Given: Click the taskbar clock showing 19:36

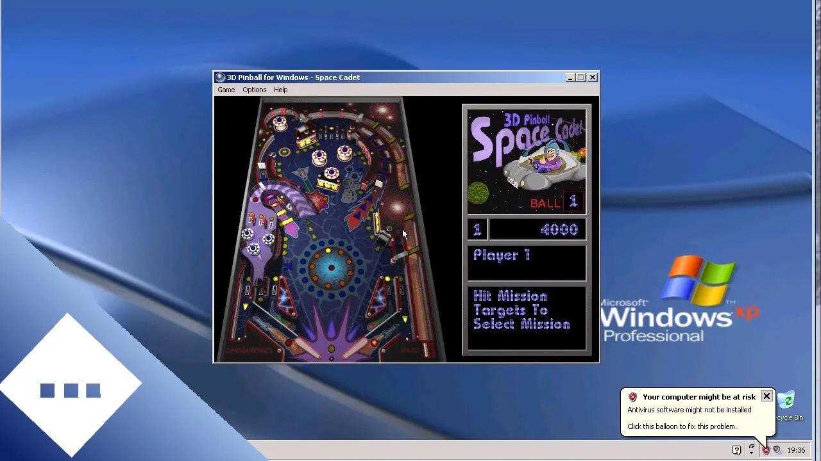Looking at the screenshot, I should click(x=796, y=450).
